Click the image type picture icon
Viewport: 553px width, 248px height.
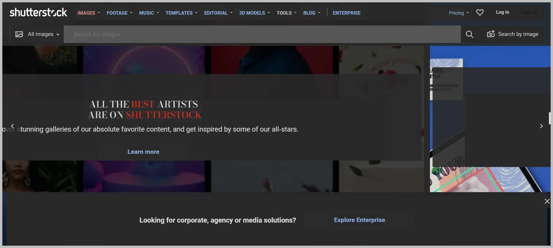pos(19,34)
